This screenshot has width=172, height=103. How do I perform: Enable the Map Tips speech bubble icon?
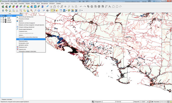coord(69,10)
